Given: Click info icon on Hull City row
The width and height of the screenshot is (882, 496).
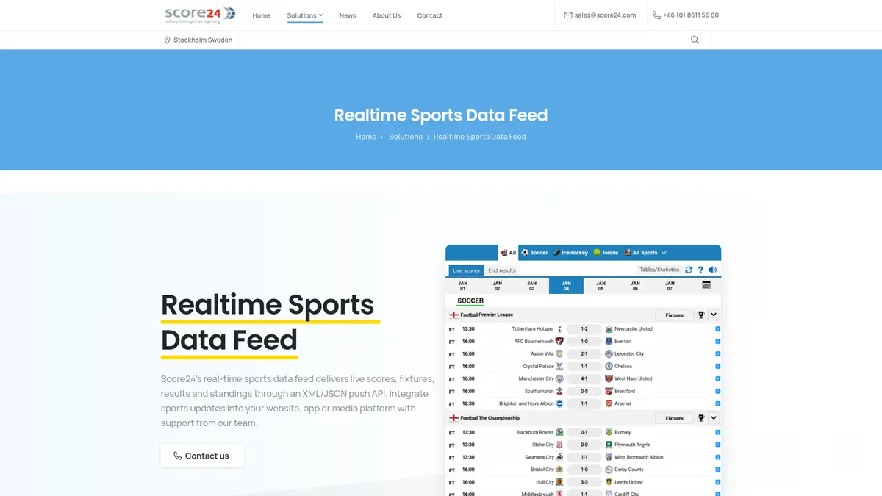Looking at the screenshot, I should (x=717, y=483).
